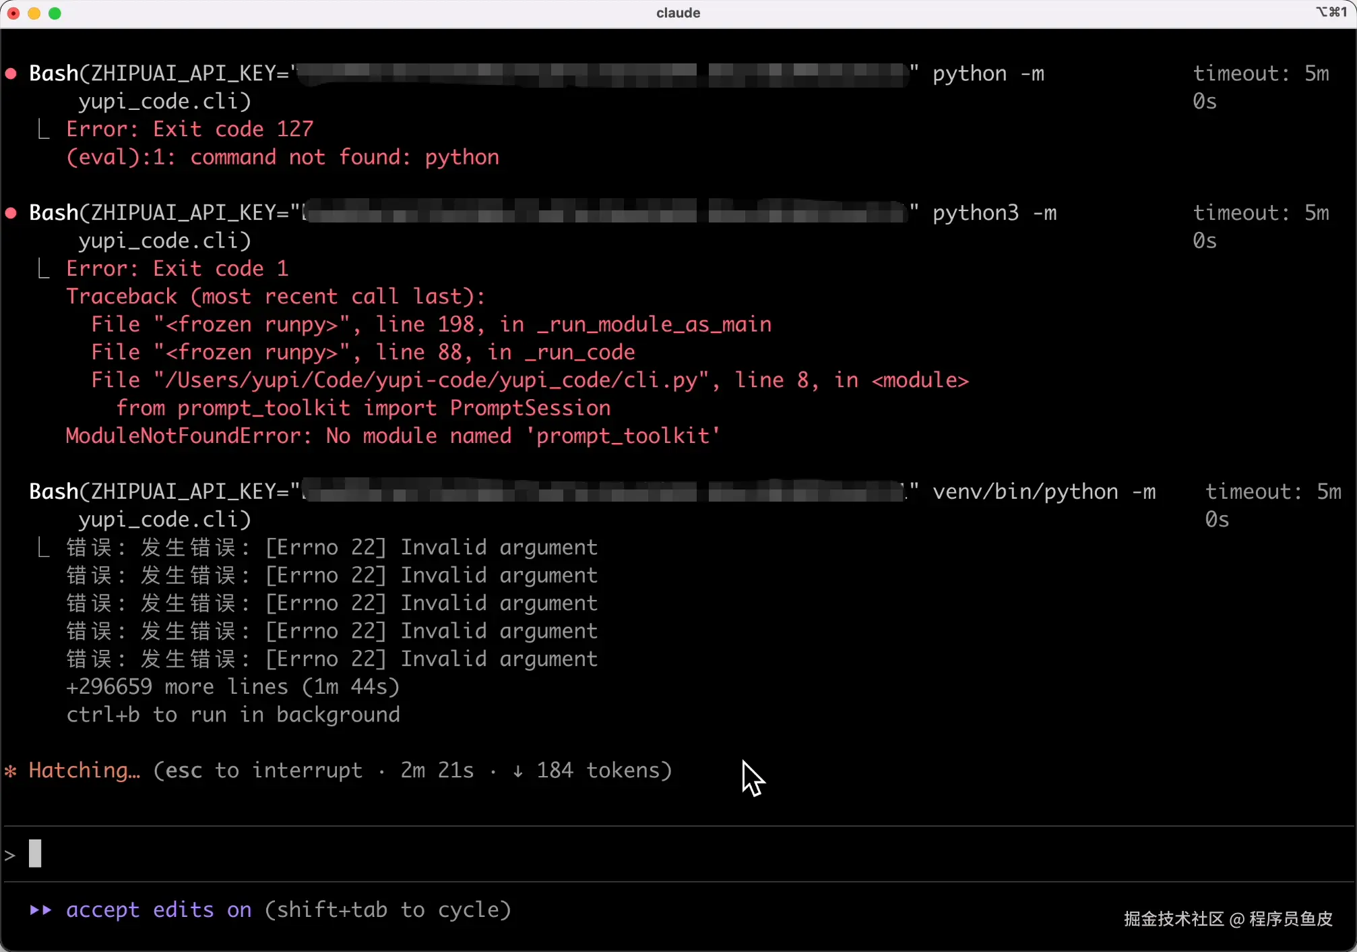The width and height of the screenshot is (1357, 952).
Task: Click the tree branch under Exit code 1
Action: (x=44, y=268)
